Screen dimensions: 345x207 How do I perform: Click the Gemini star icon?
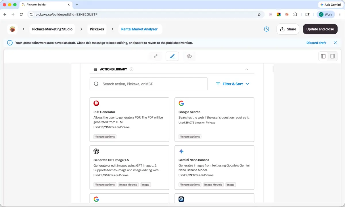pyautogui.click(x=181, y=152)
